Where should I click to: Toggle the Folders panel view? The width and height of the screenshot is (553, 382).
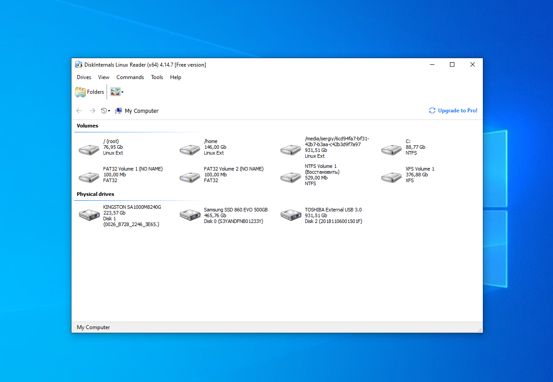click(x=89, y=92)
